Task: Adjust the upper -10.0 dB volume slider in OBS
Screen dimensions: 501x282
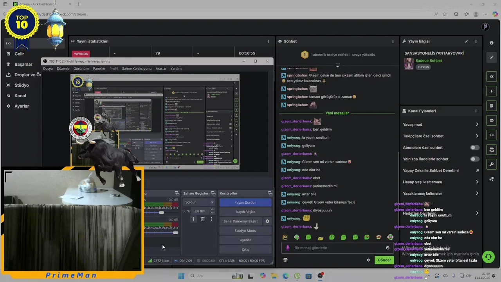Action: coord(161,212)
